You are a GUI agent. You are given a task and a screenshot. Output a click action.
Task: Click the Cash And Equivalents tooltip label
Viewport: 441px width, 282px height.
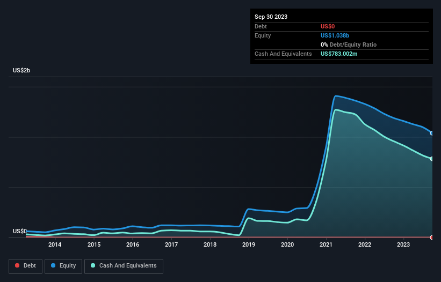coord(283,54)
